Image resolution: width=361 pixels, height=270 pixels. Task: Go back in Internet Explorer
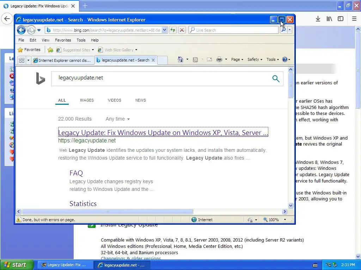[21, 30]
